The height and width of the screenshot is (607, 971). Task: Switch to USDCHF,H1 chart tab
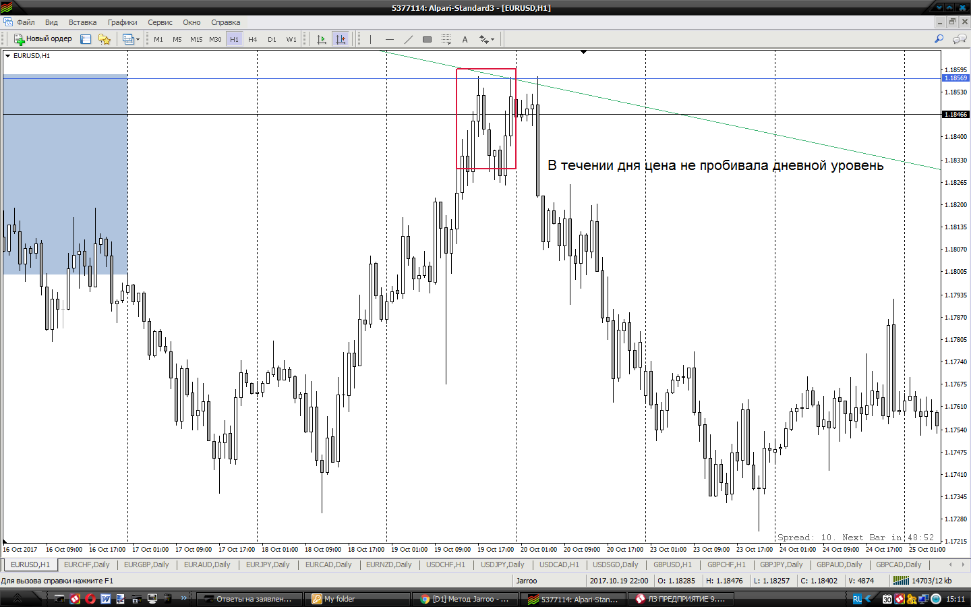[x=446, y=565]
